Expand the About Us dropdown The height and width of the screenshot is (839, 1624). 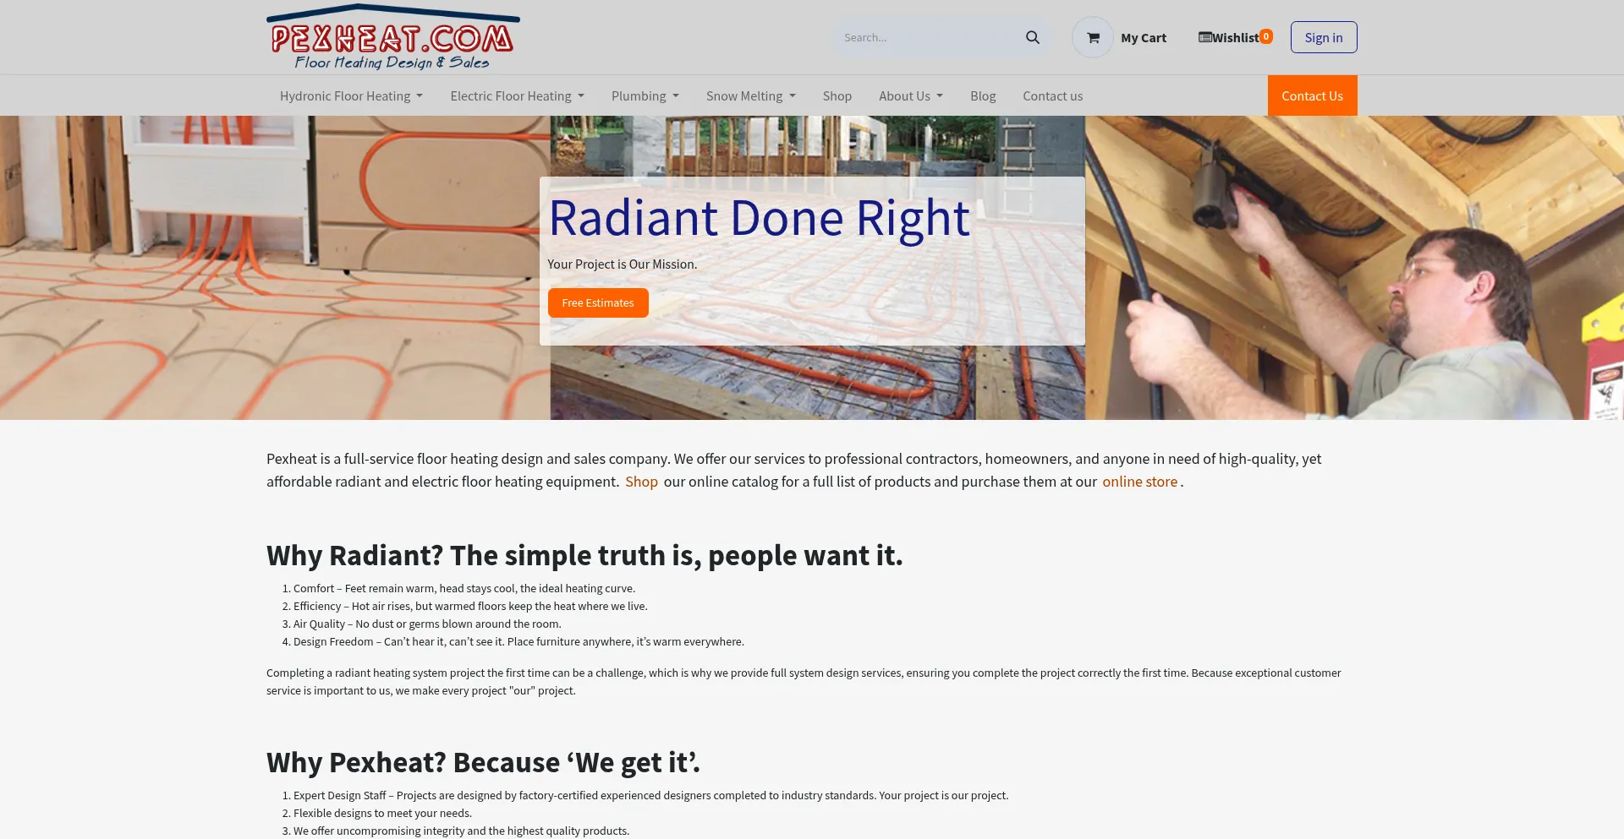pos(911,95)
